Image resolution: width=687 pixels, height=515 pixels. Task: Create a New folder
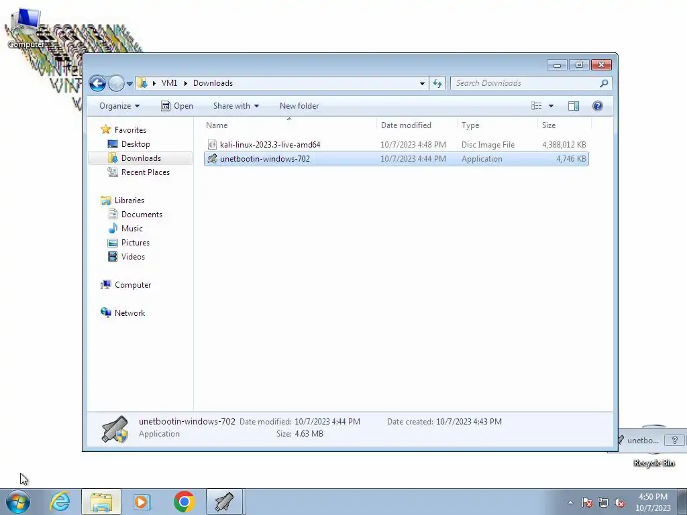pyautogui.click(x=299, y=106)
